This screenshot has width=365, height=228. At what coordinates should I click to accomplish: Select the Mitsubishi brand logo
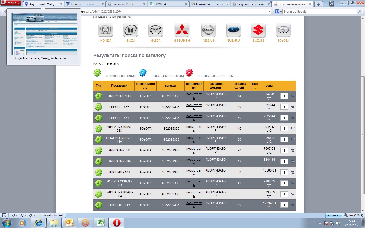(x=182, y=30)
